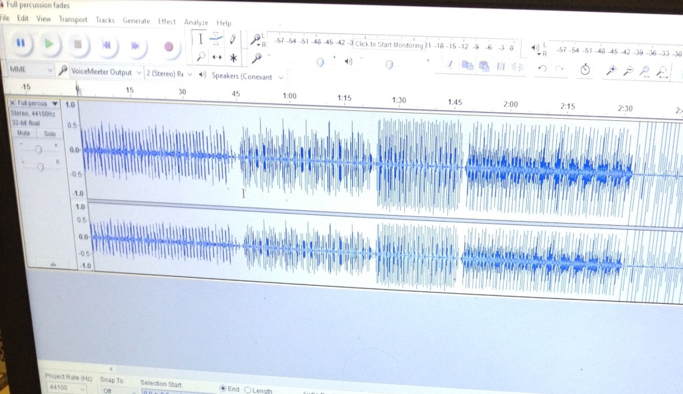Open the Full percus track name menu
Image resolution: width=683 pixels, height=394 pixels.
(x=37, y=104)
